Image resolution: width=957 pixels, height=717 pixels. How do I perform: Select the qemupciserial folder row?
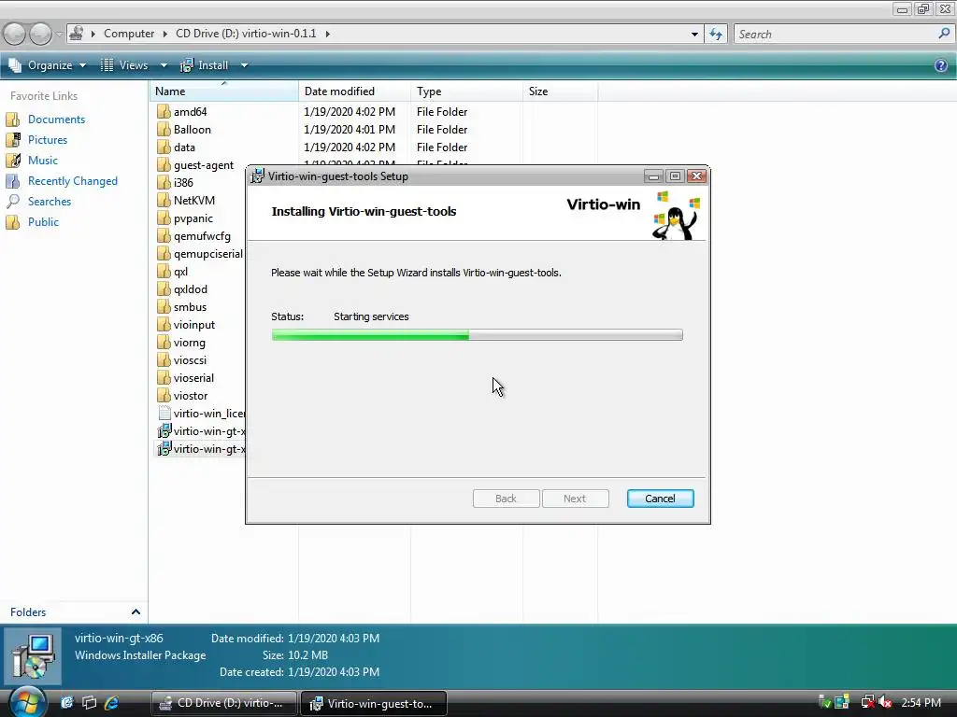(200, 254)
